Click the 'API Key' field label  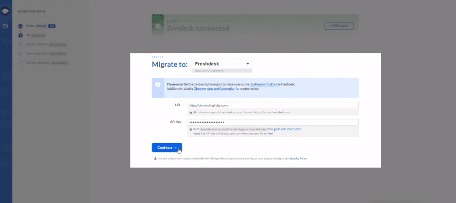point(175,122)
